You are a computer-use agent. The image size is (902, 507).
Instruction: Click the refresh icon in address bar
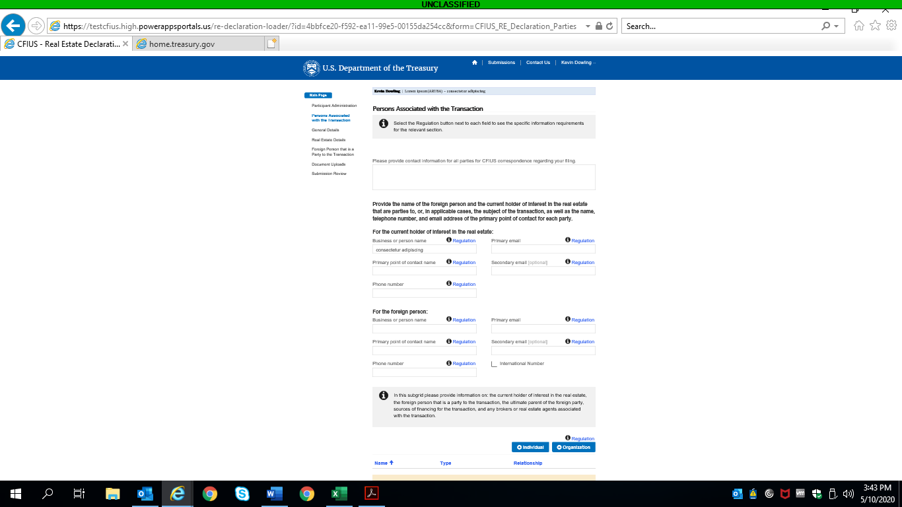pos(609,26)
